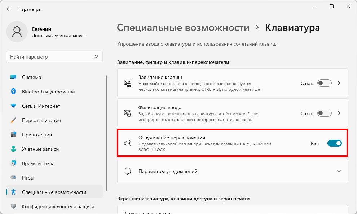Click the bell icon next to Параметры уведомлений
Image resolution: width=357 pixels, height=214 pixels.
tap(128, 172)
